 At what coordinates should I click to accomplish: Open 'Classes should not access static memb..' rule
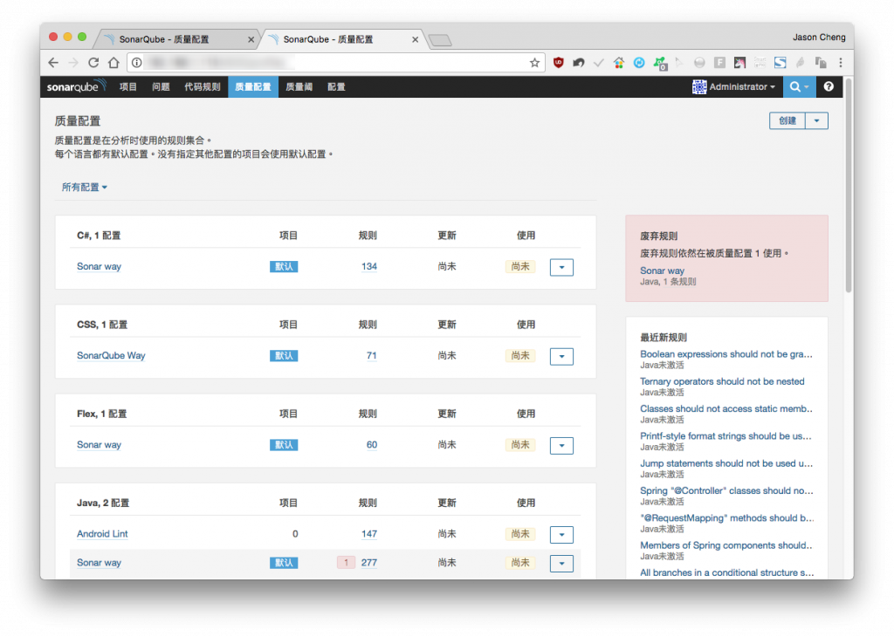[x=726, y=408]
